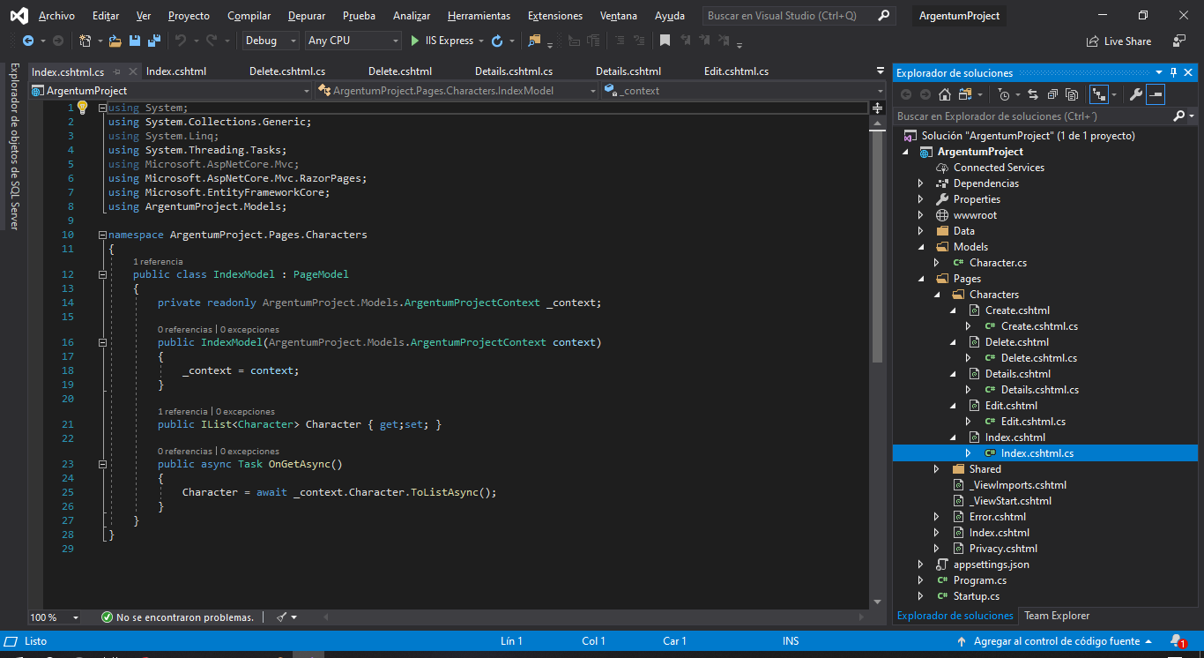The width and height of the screenshot is (1204, 658).
Task: Expand the Shared folder in Solution Explorer
Action: tap(937, 468)
